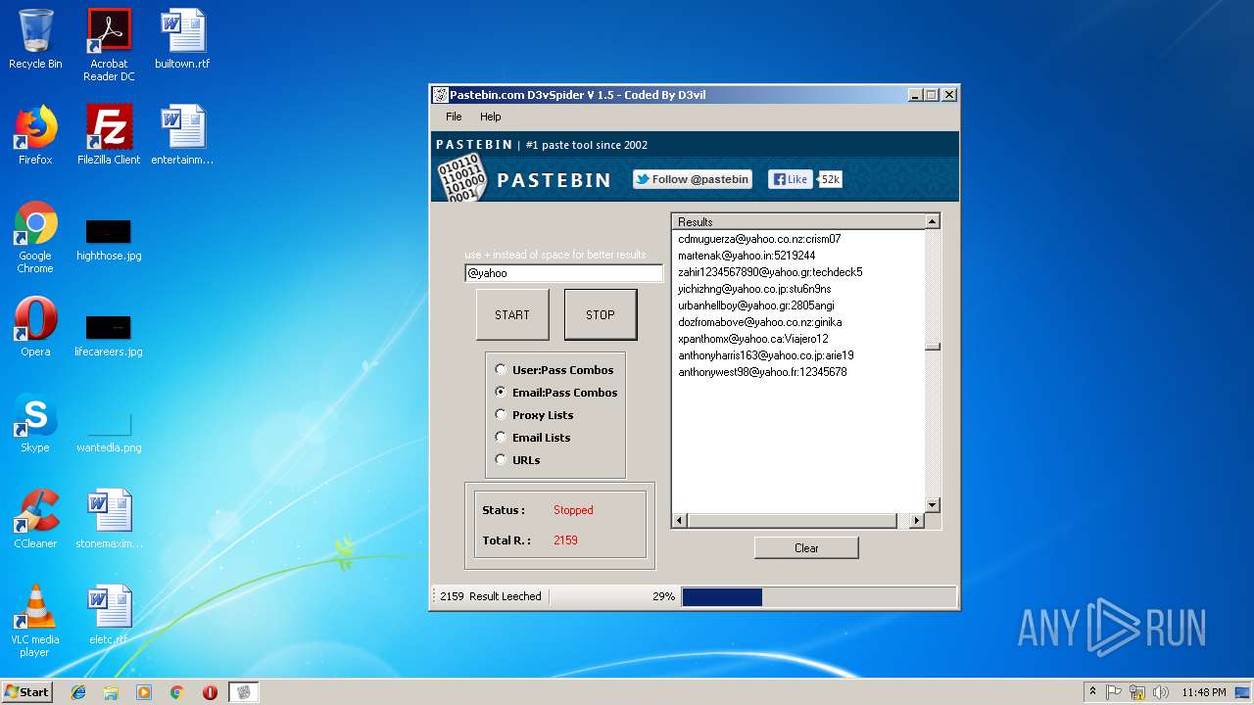
Task: Launch Firefox from desktop shortcut
Action: [x=35, y=135]
